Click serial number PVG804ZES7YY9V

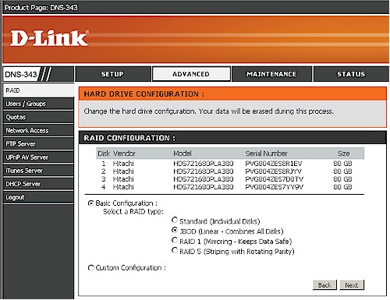pos(275,187)
